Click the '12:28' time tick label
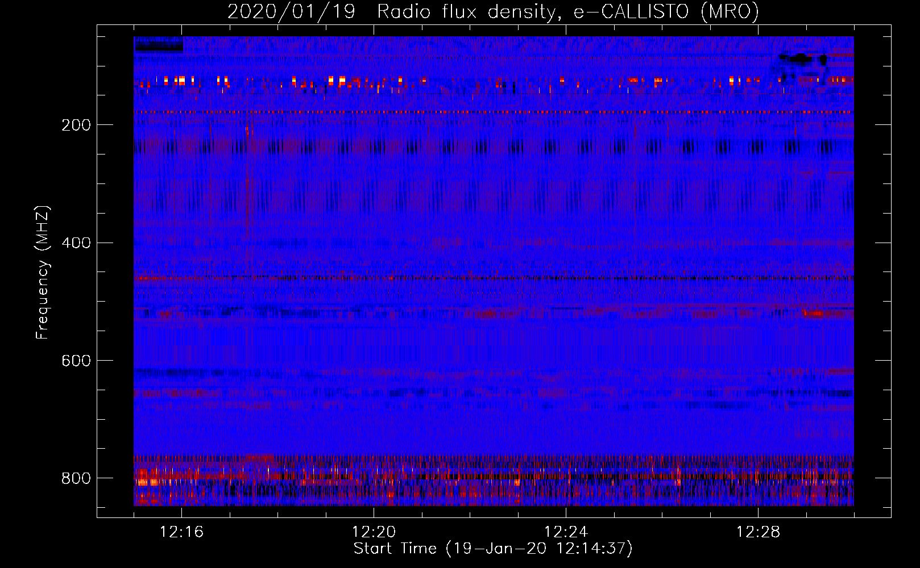 [x=758, y=532]
